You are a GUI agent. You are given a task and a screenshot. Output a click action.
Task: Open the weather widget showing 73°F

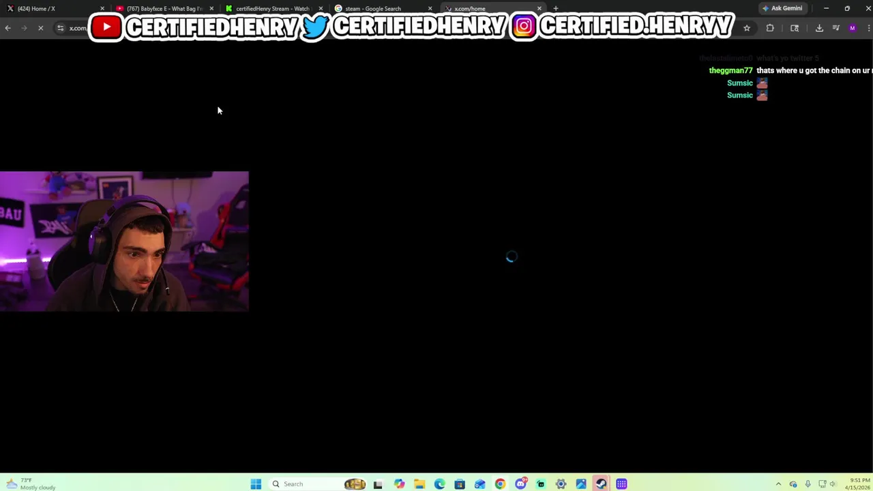[31, 484]
